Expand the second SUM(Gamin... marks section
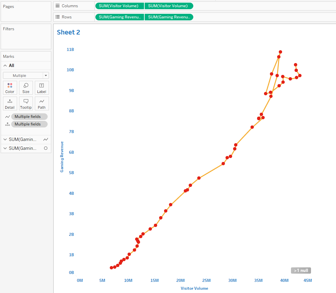Image resolution: width=336 pixels, height=293 pixels. point(5,148)
